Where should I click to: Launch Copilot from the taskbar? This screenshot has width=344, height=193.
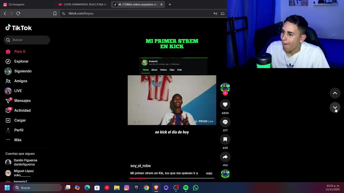pos(77,188)
